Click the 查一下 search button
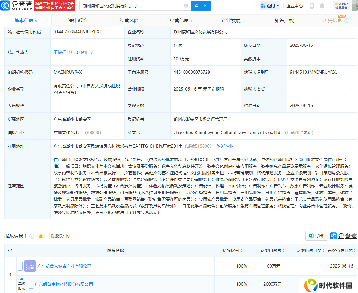The image size is (358, 293). (201, 6)
